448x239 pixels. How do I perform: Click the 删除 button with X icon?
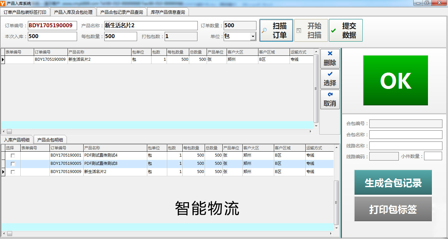pyautogui.click(x=330, y=59)
